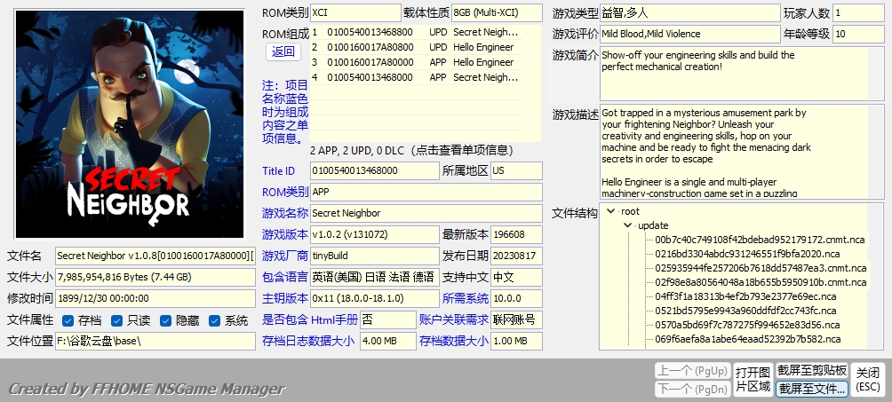The width and height of the screenshot is (892, 402).
Task: Click the 截屏至文件 save screenshot button
Action: click(811, 389)
